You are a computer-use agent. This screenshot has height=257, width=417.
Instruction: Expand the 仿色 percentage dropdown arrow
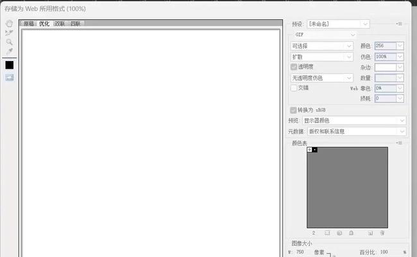tap(400, 57)
